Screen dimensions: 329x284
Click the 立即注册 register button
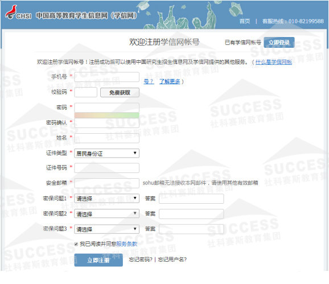pyautogui.click(x=98, y=260)
